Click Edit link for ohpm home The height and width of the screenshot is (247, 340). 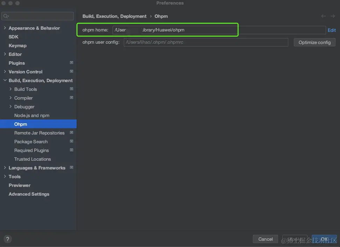[332, 30]
